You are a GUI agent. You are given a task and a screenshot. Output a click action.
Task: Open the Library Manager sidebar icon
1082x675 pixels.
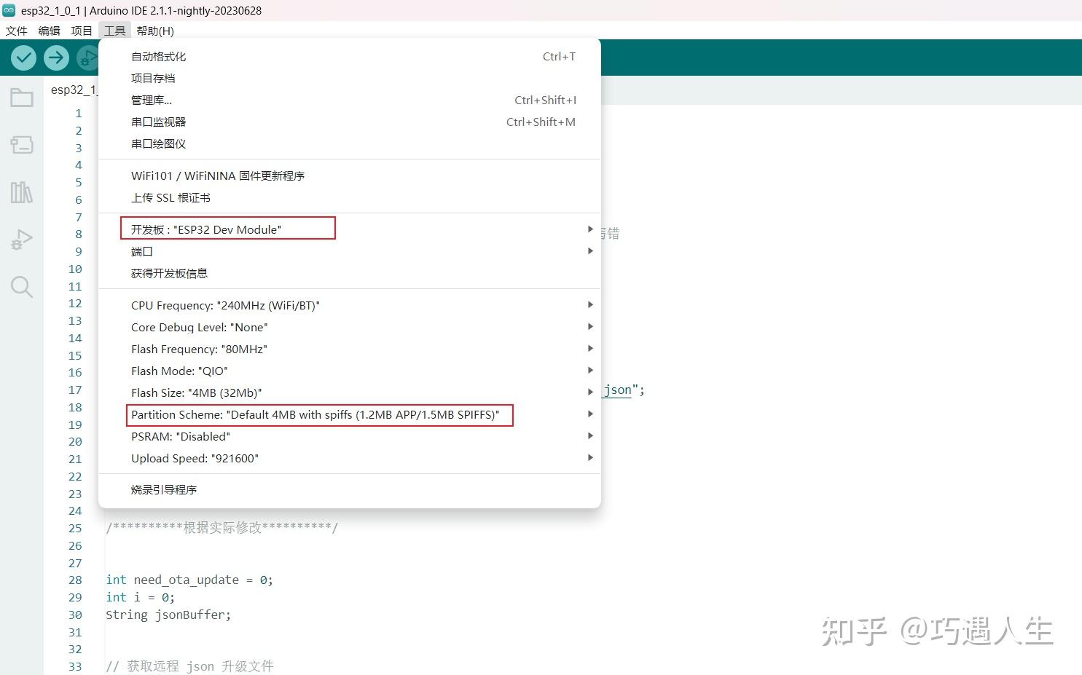point(22,192)
